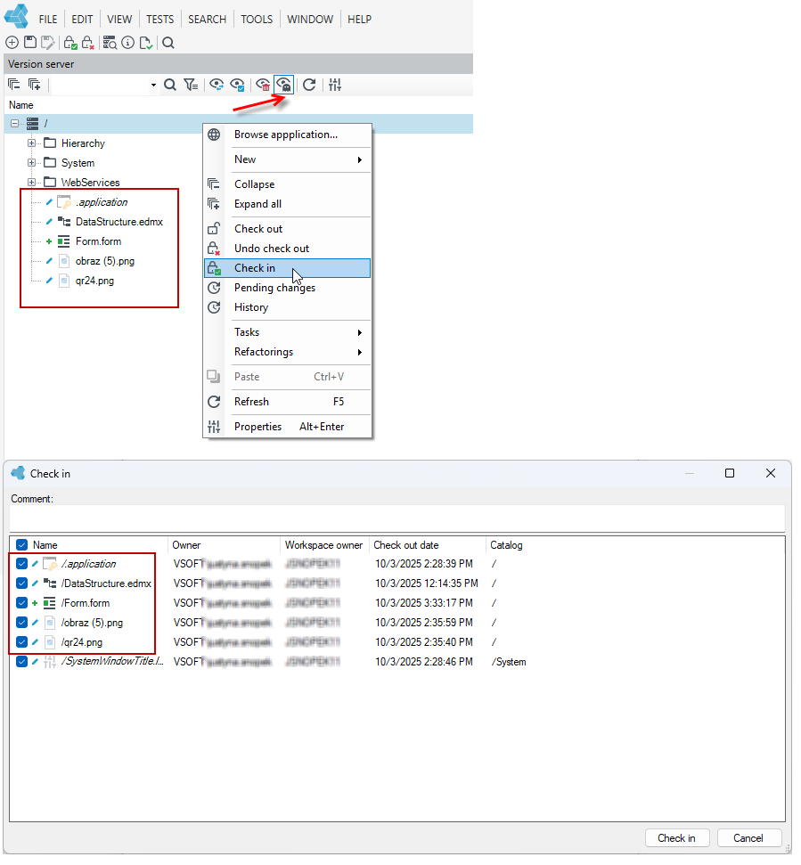
Task: Open the Refactorings submenu
Action: click(287, 352)
